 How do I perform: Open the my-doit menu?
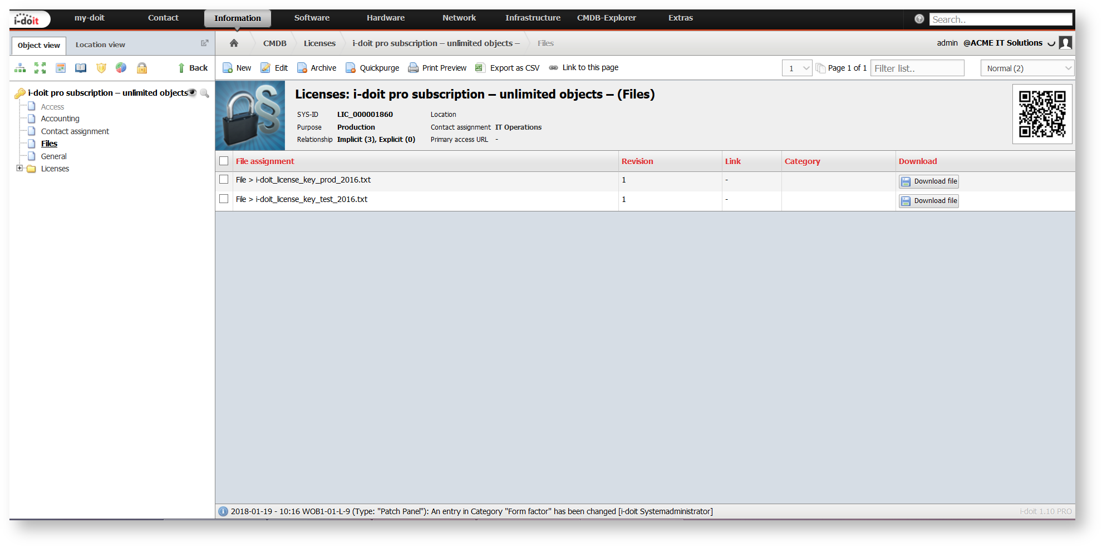click(x=90, y=18)
